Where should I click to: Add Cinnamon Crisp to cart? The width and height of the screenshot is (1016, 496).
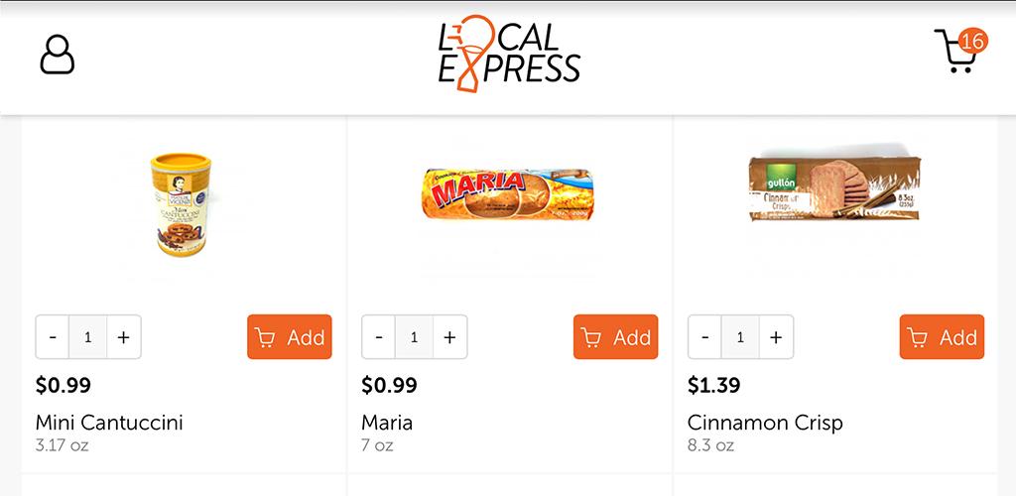click(x=942, y=336)
